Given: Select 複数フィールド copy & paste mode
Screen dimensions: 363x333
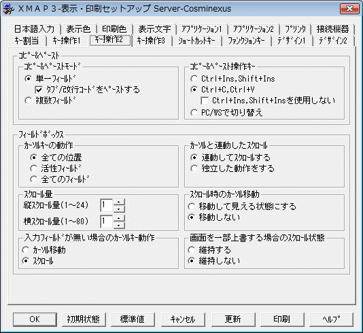Looking at the screenshot, I should (x=50, y=101).
